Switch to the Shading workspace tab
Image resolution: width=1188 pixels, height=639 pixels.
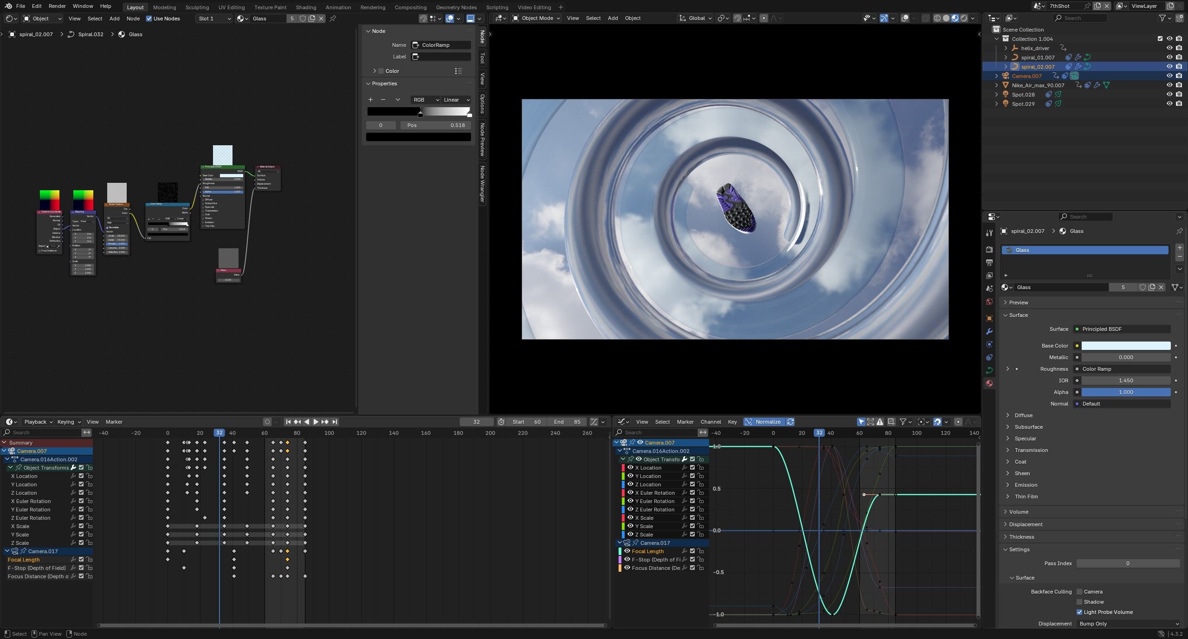pos(306,7)
